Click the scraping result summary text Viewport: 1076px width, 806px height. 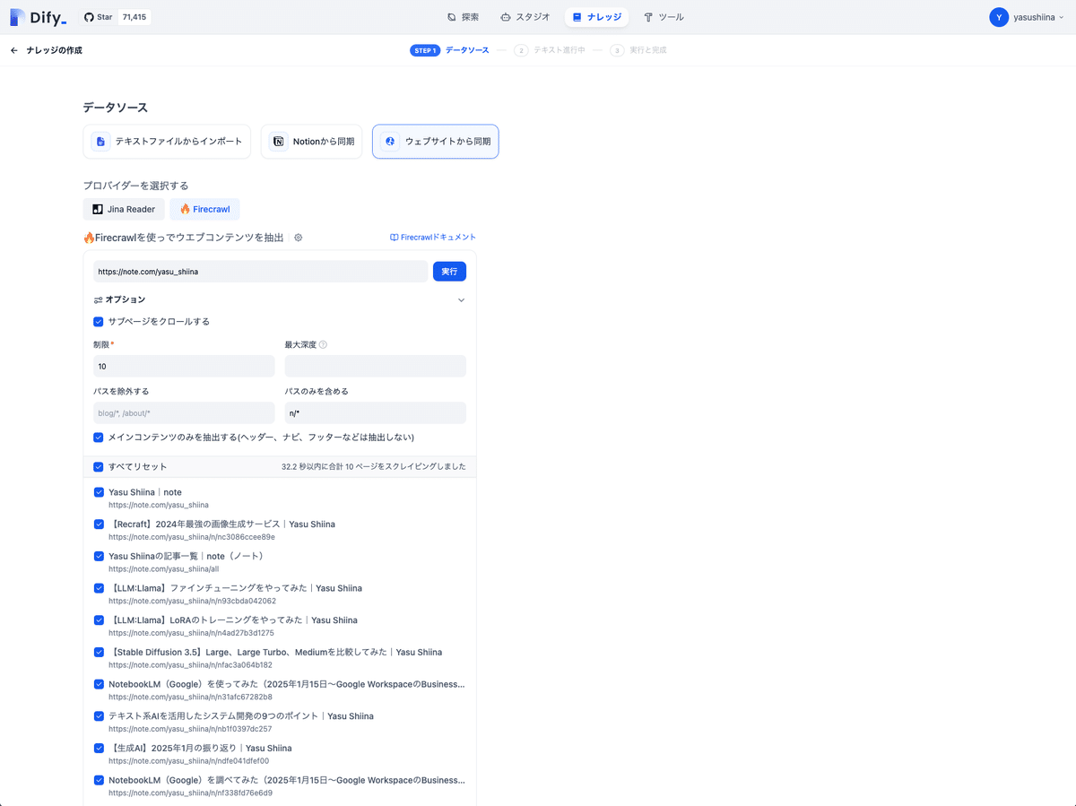[x=374, y=467]
